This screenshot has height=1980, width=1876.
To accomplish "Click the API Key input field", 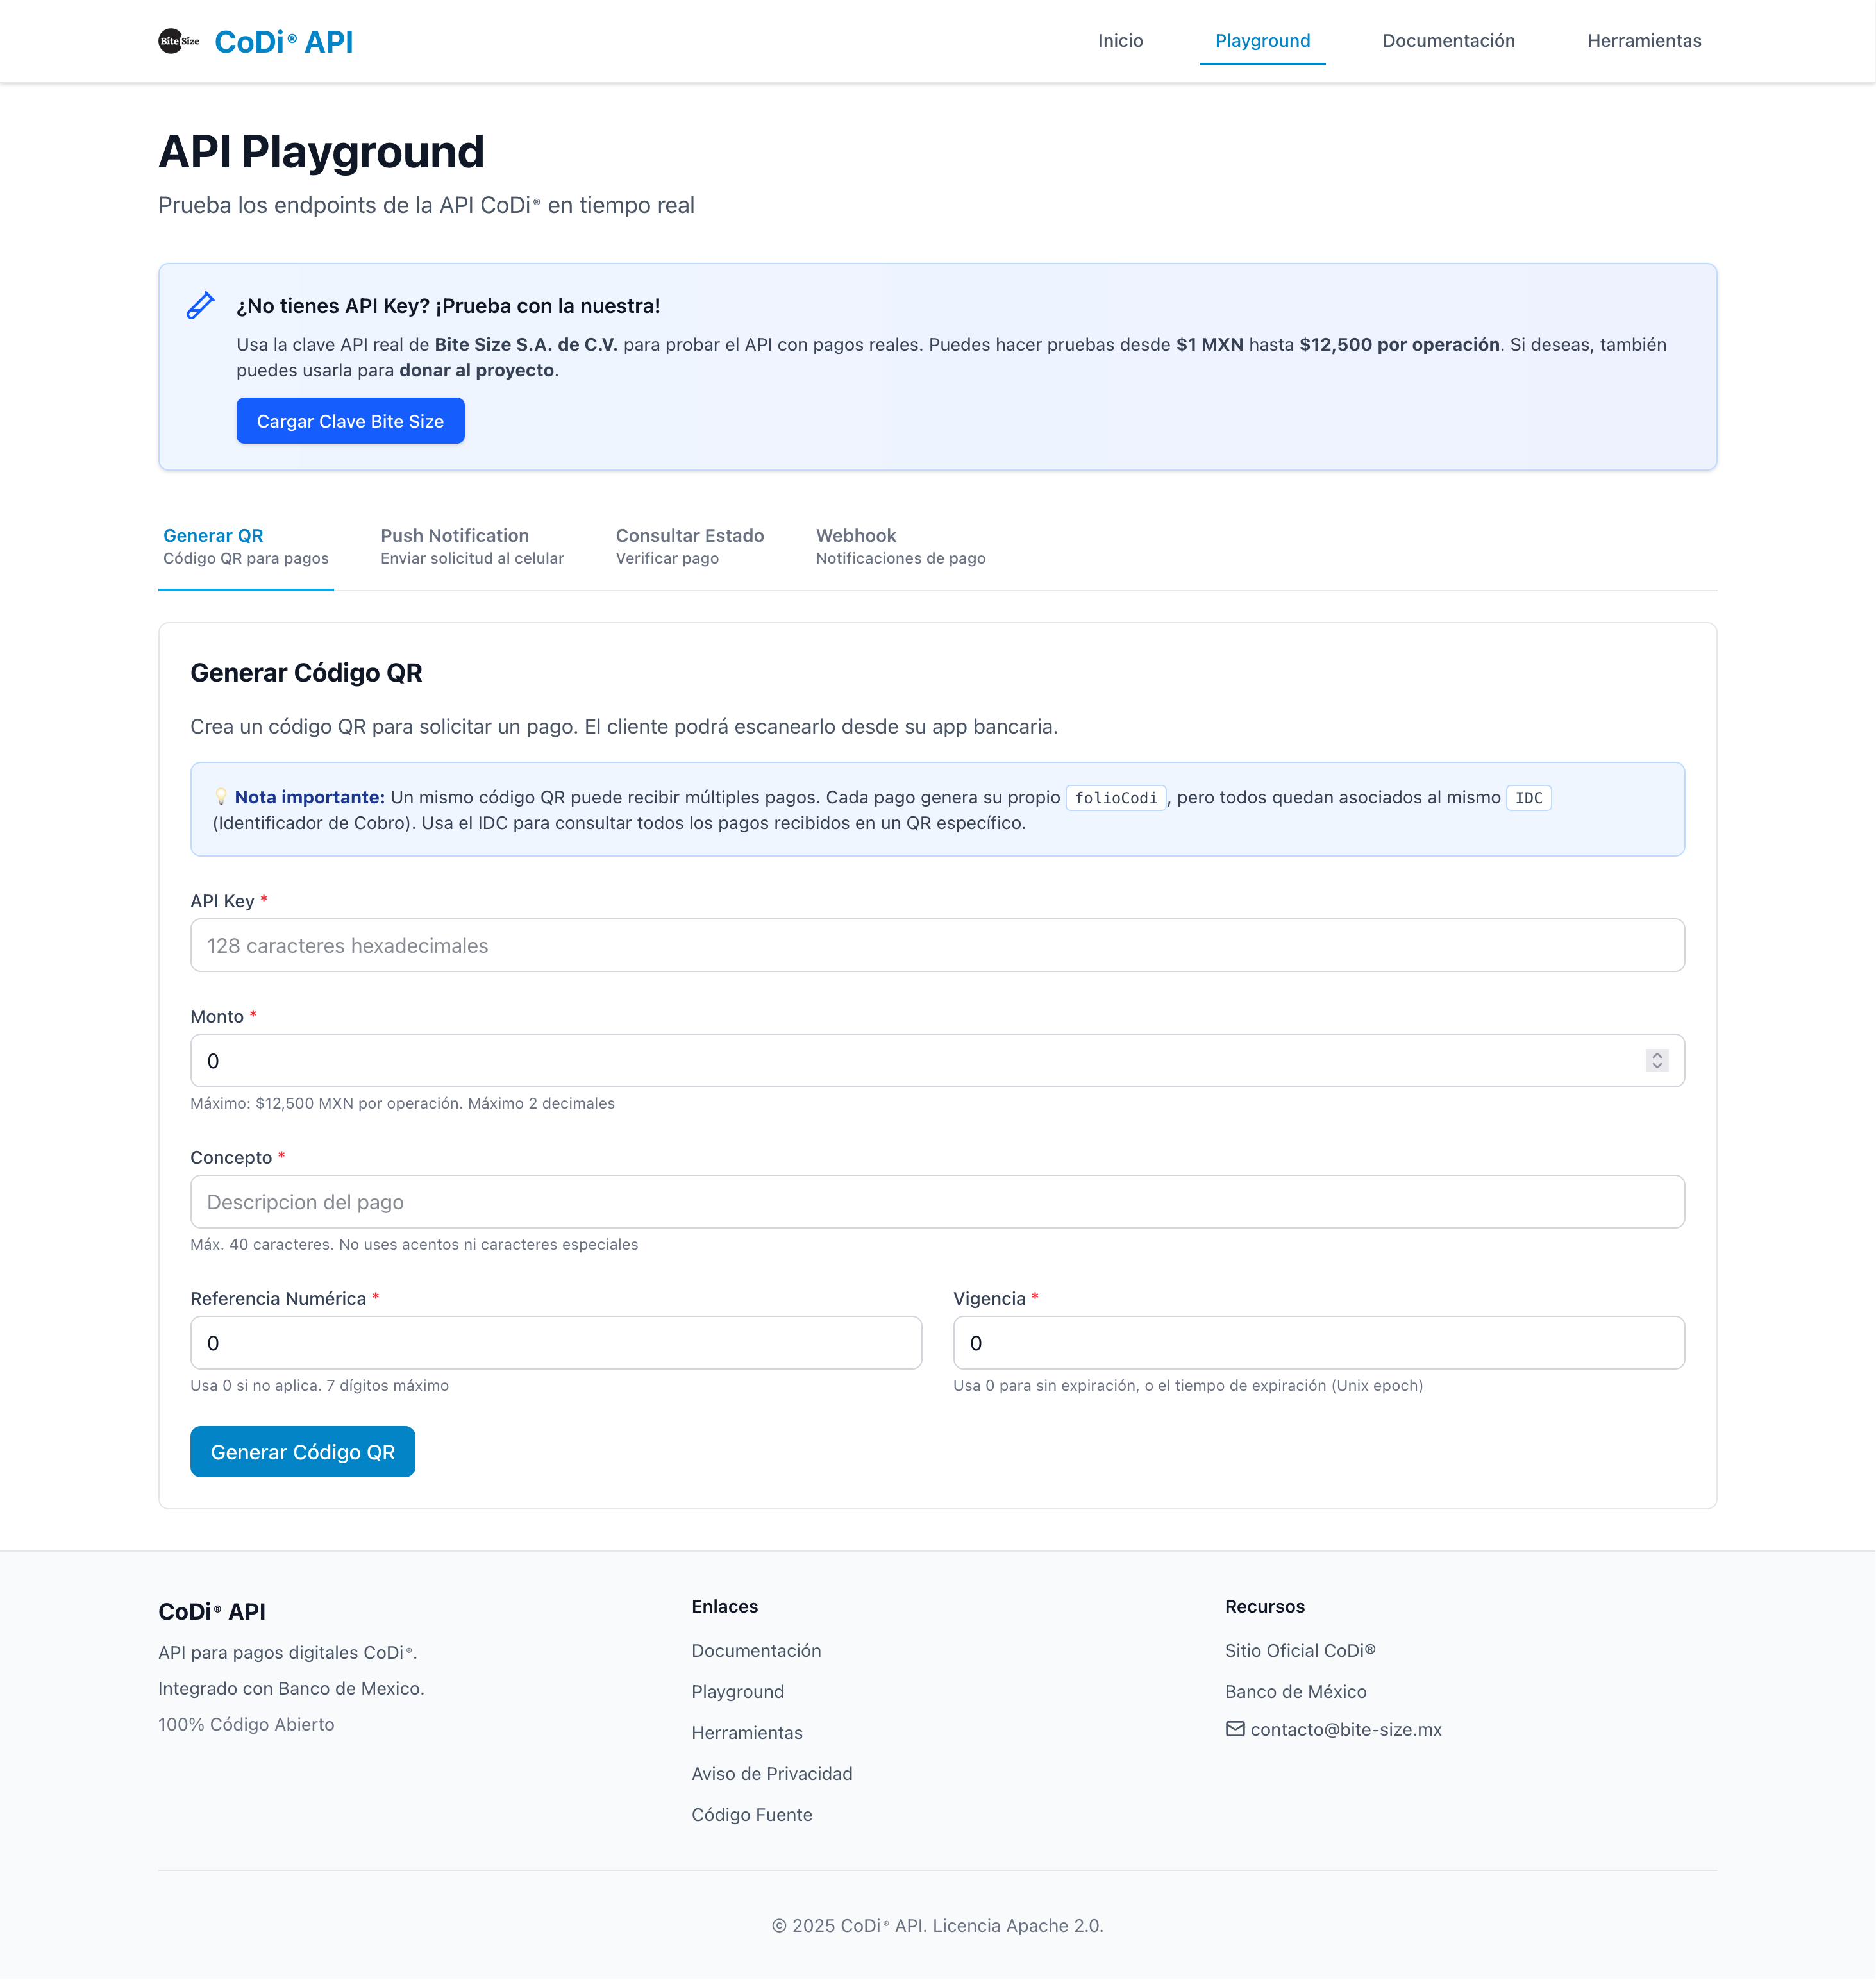I will [x=937, y=944].
